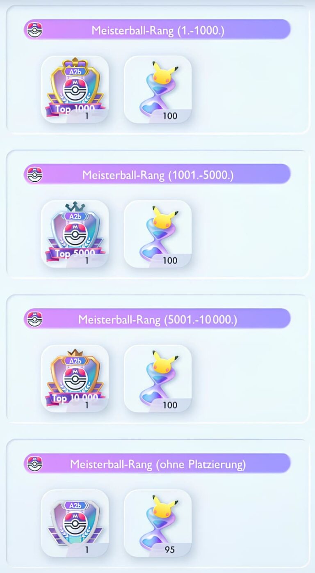Image resolution: width=315 pixels, height=573 pixels.
Task: Click Master Ball icon beside 1.-1000. header
Action: pyautogui.click(x=35, y=30)
